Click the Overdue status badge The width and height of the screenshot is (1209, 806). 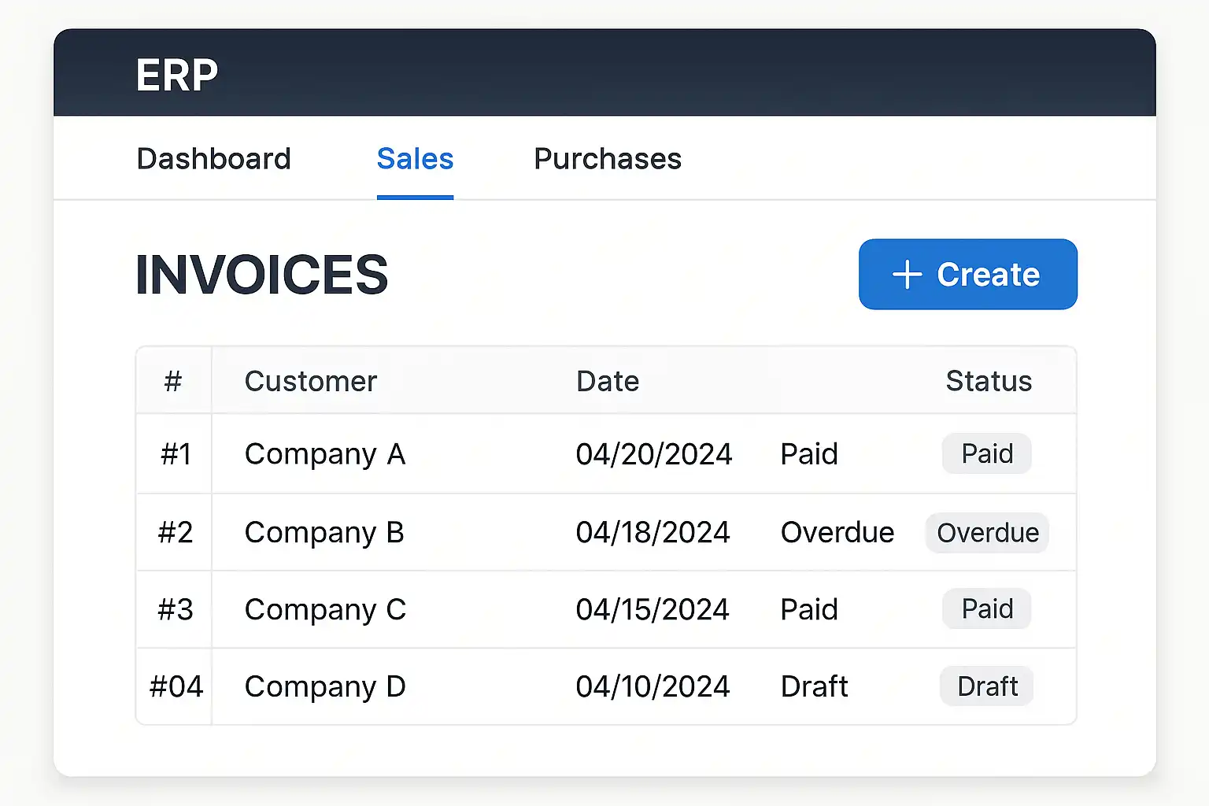[x=987, y=533]
